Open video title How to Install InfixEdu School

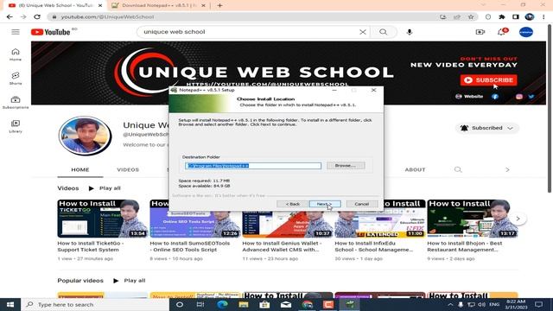click(374, 246)
